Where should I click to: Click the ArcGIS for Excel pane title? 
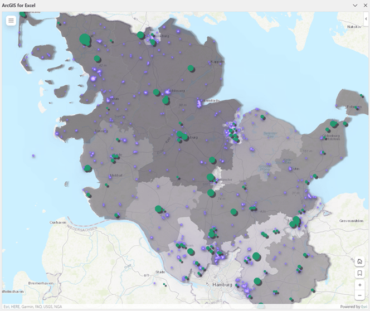[x=18, y=6]
